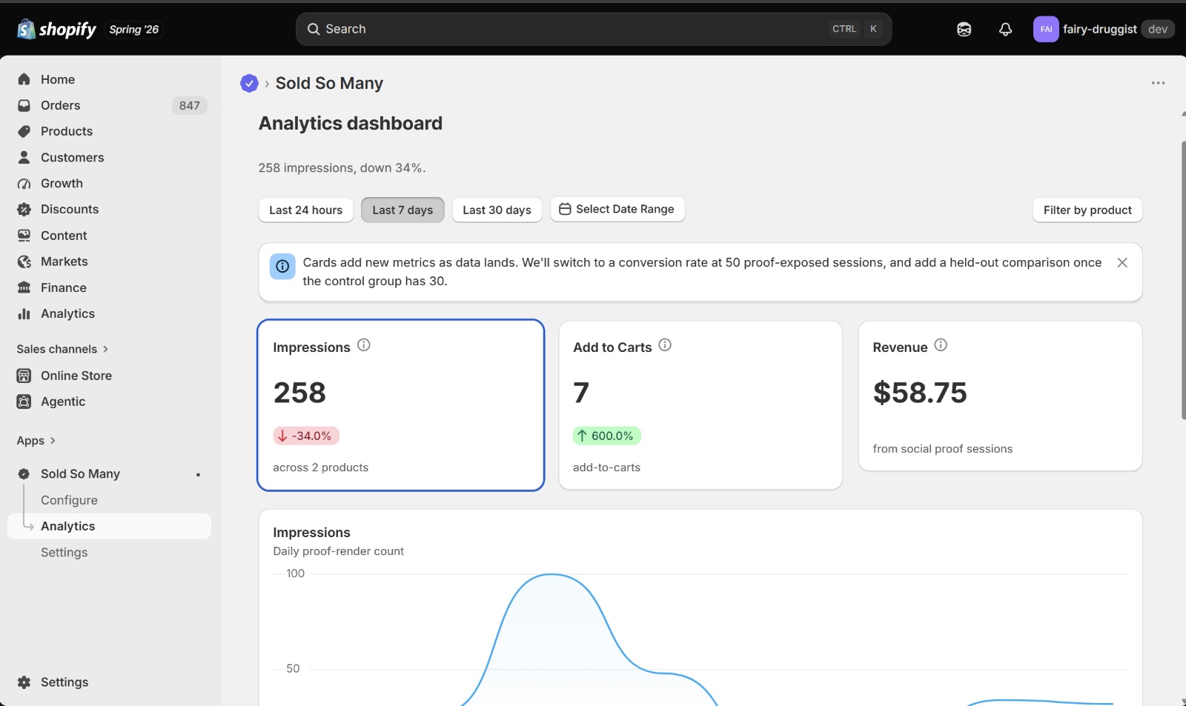Click the Finance bank icon
Screen dimensions: 1186x706
(x=24, y=287)
